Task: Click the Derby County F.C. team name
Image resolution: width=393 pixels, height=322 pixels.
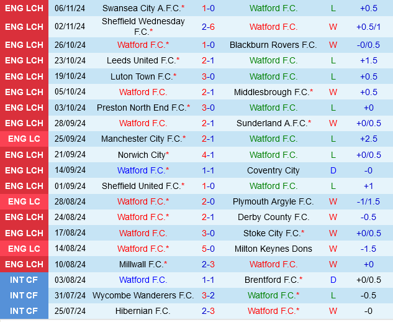Action: click(x=273, y=217)
